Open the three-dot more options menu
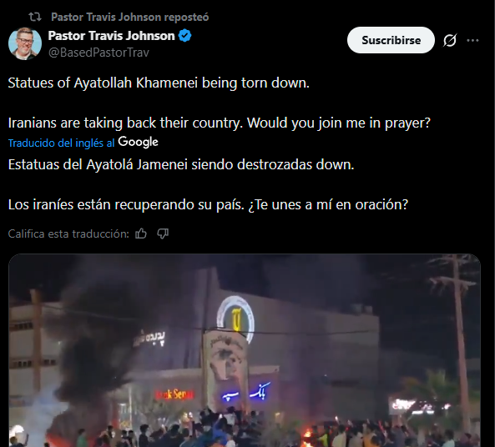Screen dimensions: 495x447 coord(472,40)
